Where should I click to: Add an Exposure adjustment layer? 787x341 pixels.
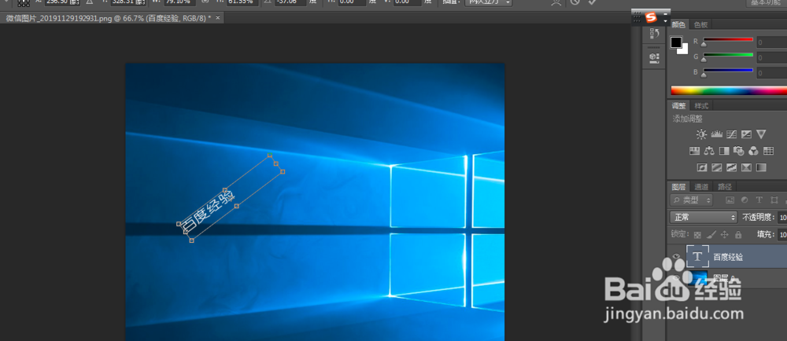(746, 134)
